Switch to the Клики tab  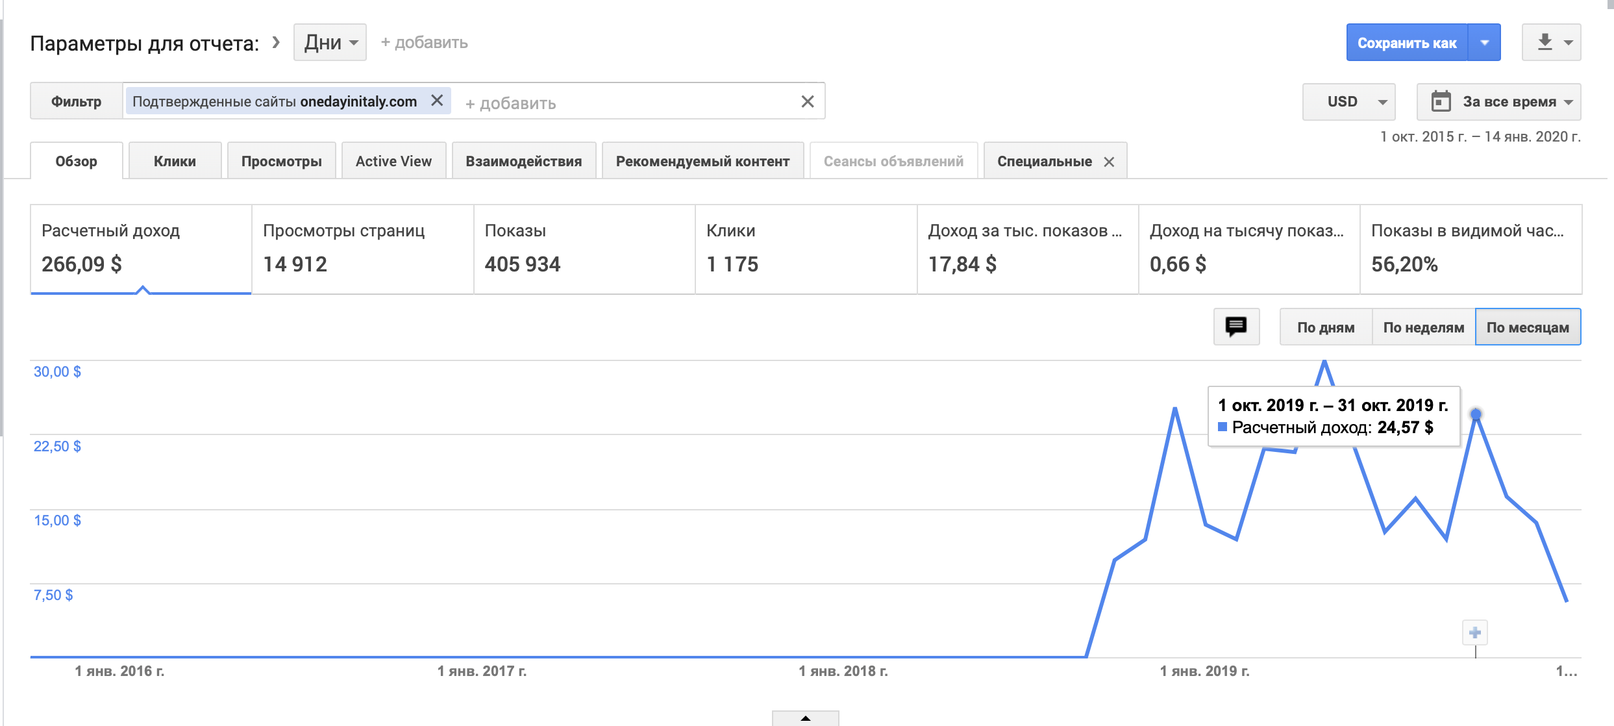click(x=175, y=161)
